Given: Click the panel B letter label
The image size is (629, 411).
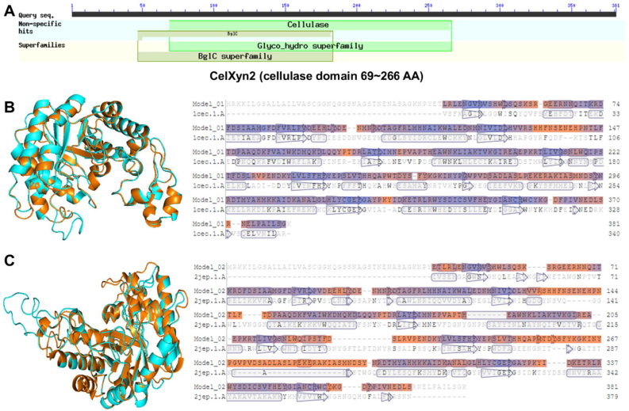Looking at the screenshot, I should 8,106.
